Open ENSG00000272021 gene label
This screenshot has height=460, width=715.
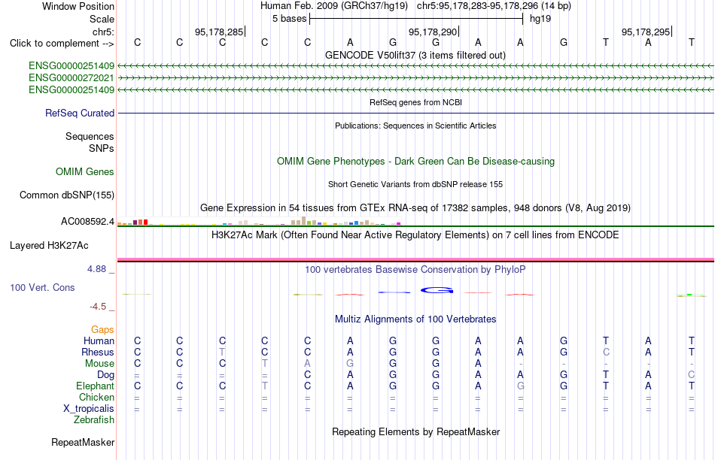tap(71, 78)
